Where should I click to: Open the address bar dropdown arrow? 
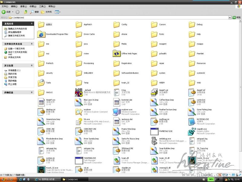(230, 18)
